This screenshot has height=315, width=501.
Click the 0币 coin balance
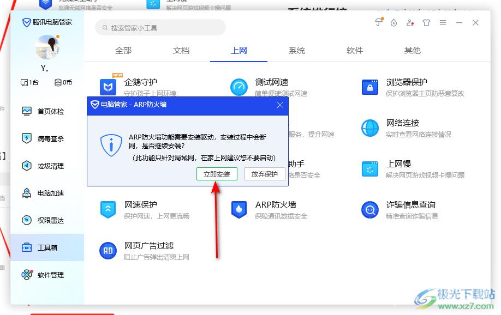[63, 82]
